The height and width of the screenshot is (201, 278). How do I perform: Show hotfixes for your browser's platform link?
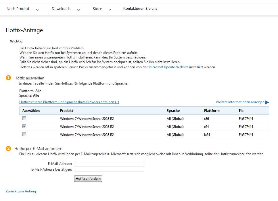point(69,102)
